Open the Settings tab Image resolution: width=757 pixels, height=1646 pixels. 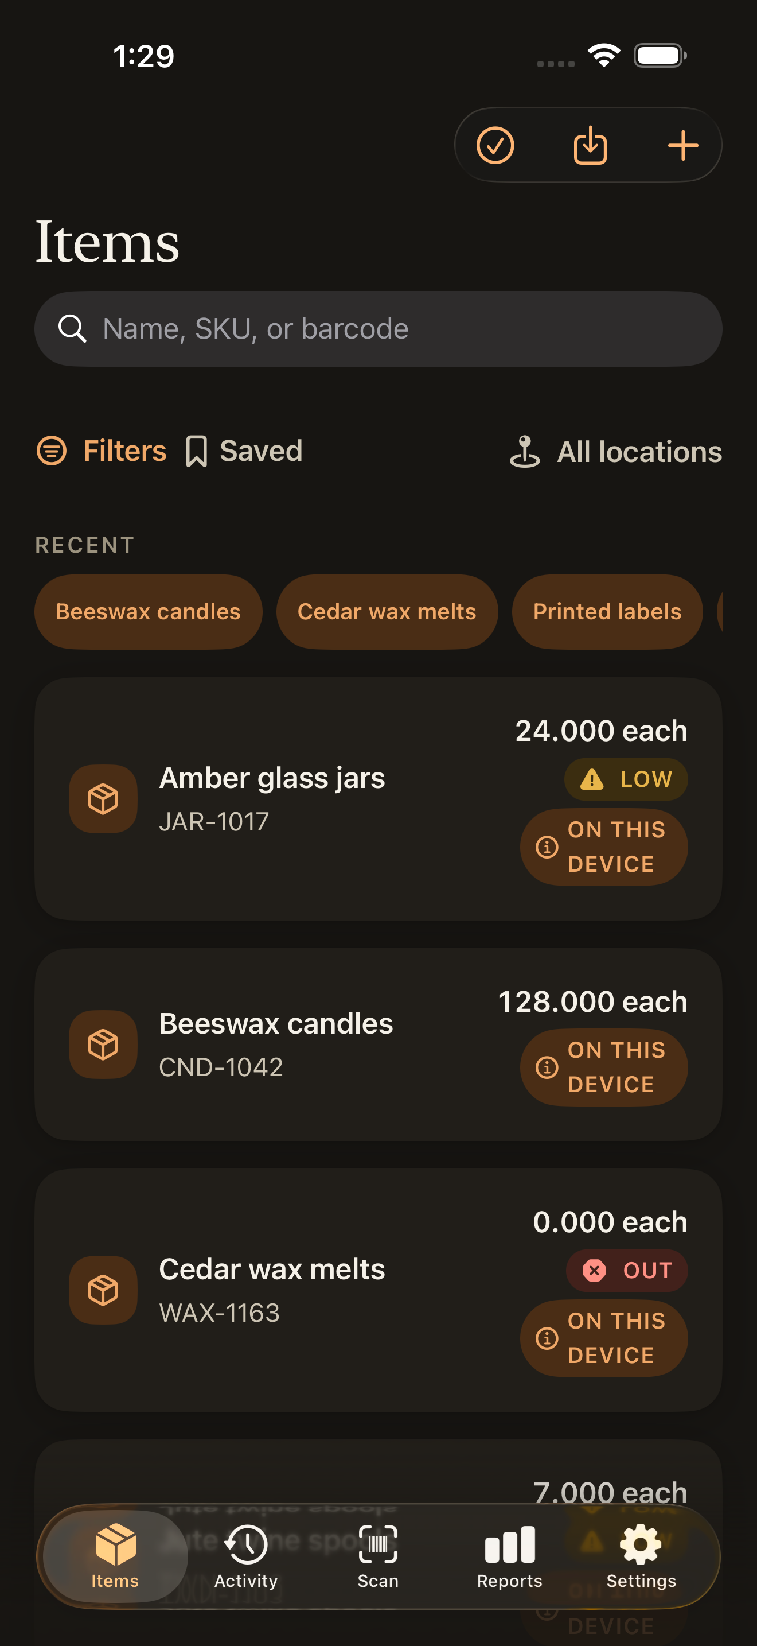click(641, 1556)
